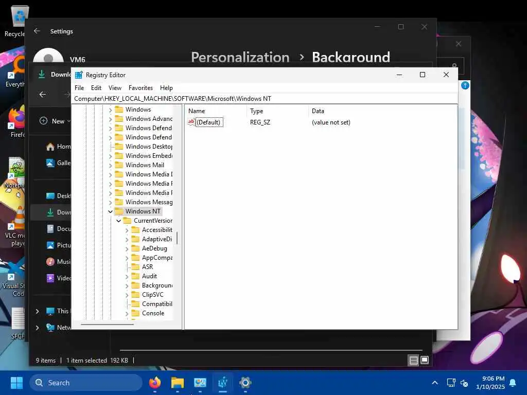Open the File menu in Registry Editor
This screenshot has width=527, height=395.
coord(79,87)
